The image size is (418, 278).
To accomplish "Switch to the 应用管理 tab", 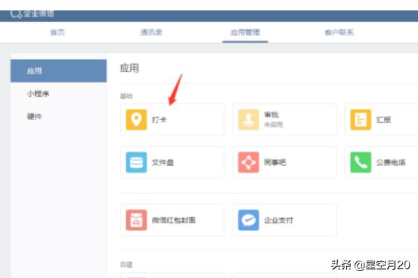I will click(x=245, y=33).
